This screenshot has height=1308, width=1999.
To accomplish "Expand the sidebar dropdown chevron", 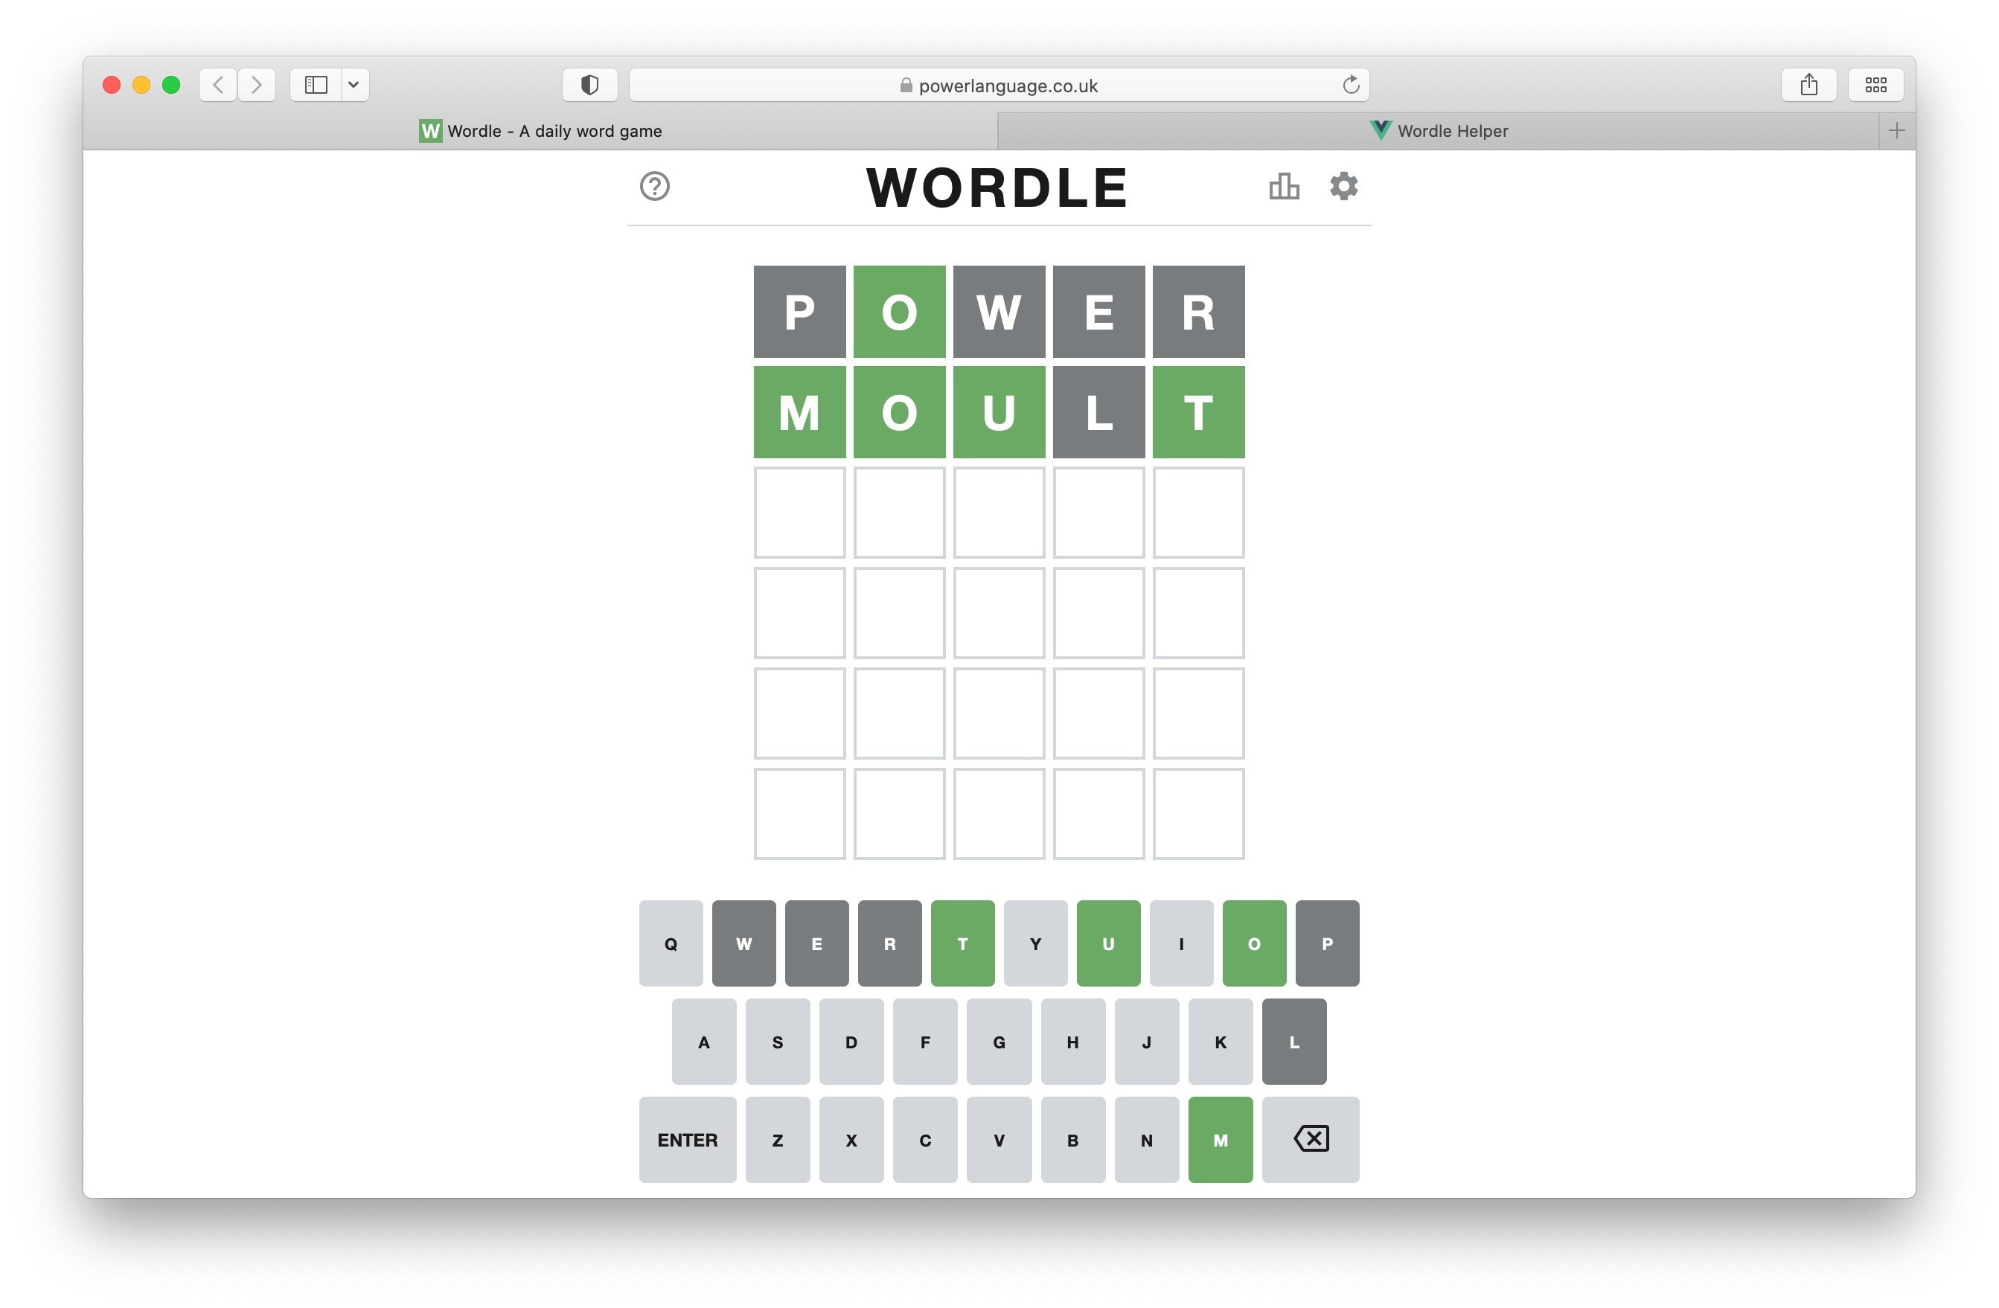I will (x=354, y=85).
